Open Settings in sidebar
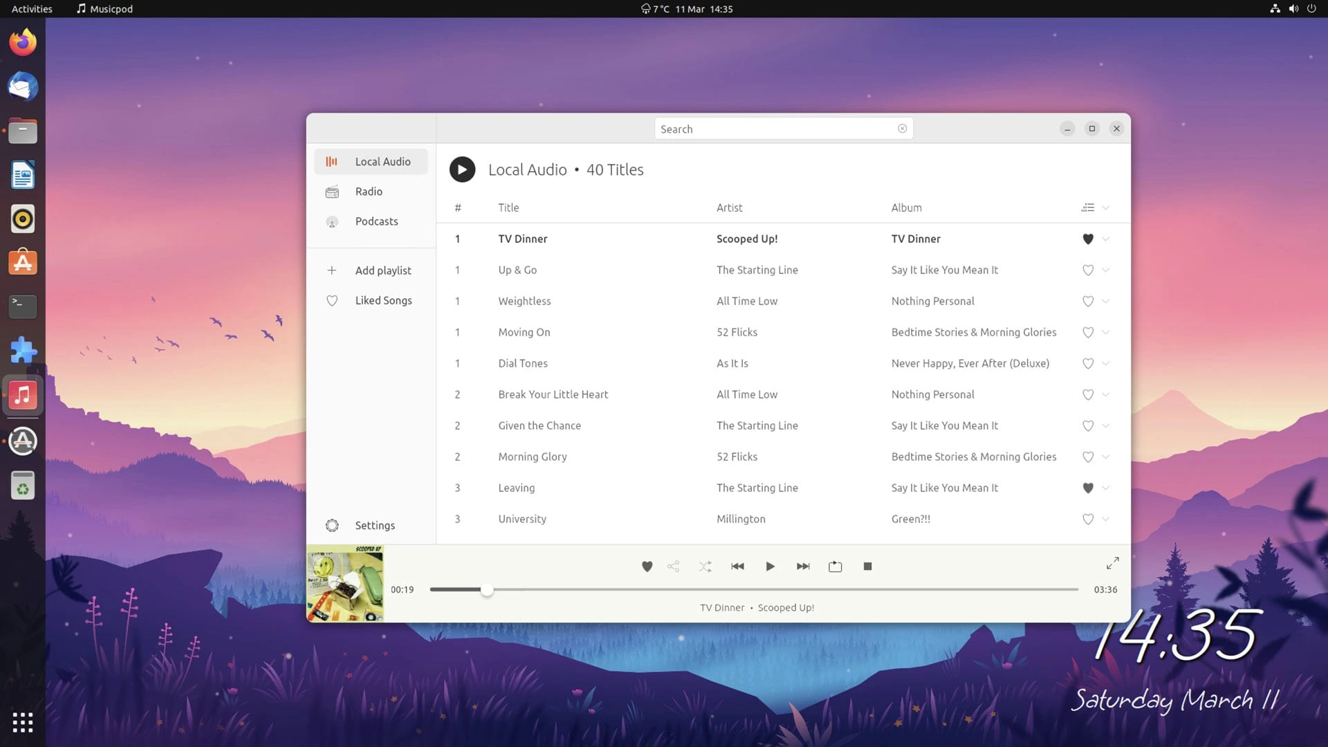1328x747 pixels. 371,526
